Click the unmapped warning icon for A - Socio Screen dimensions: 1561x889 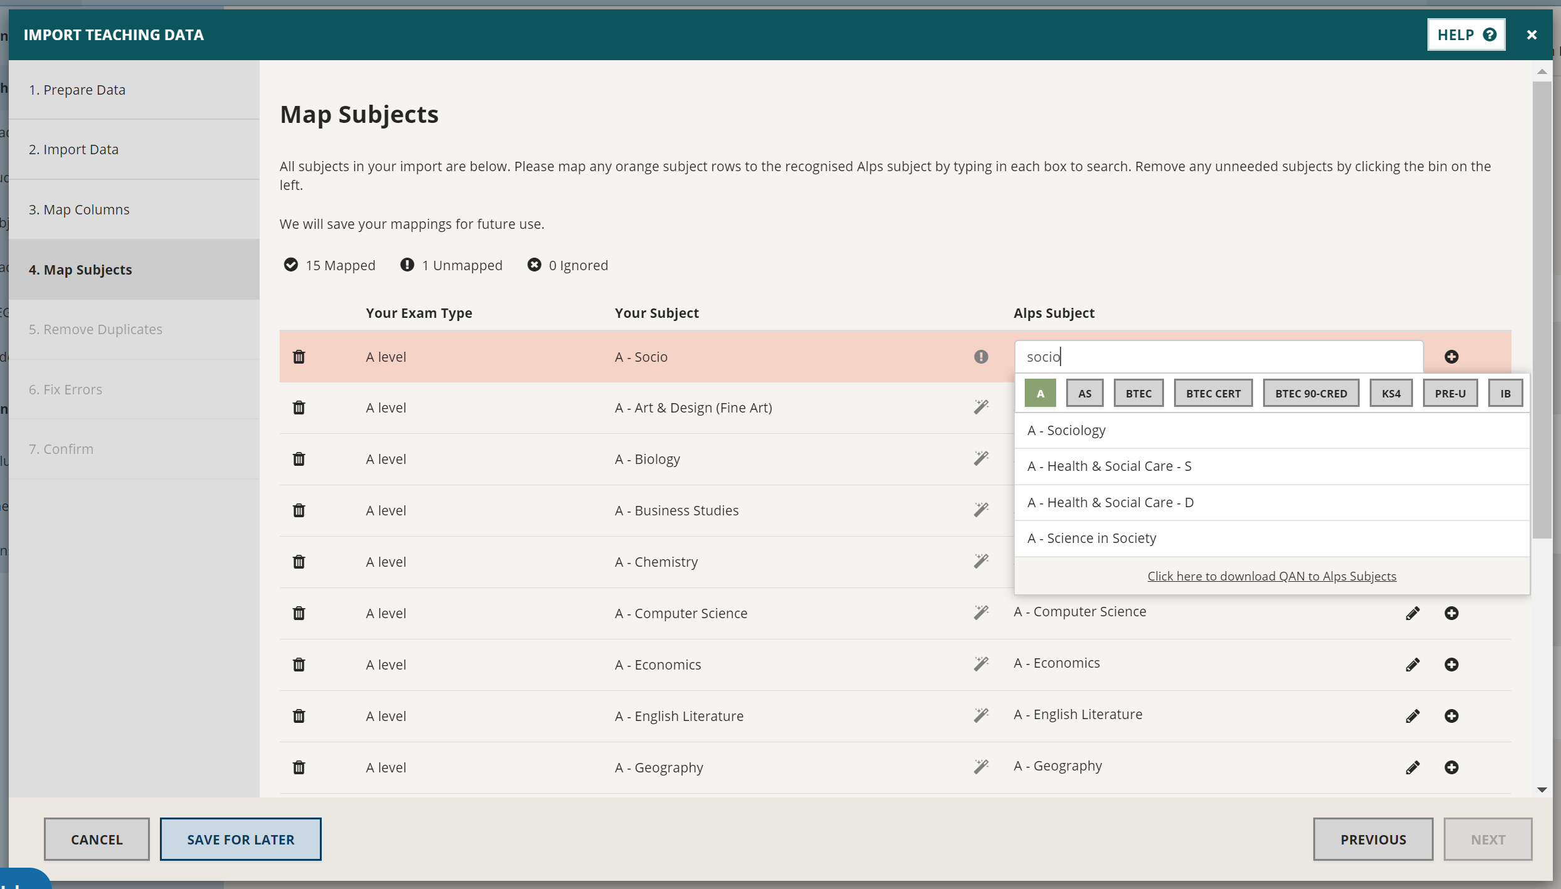(981, 357)
